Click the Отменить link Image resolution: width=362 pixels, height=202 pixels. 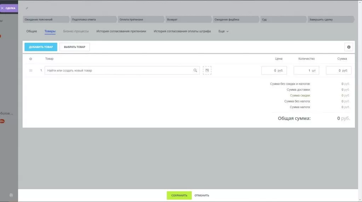coord(202,195)
